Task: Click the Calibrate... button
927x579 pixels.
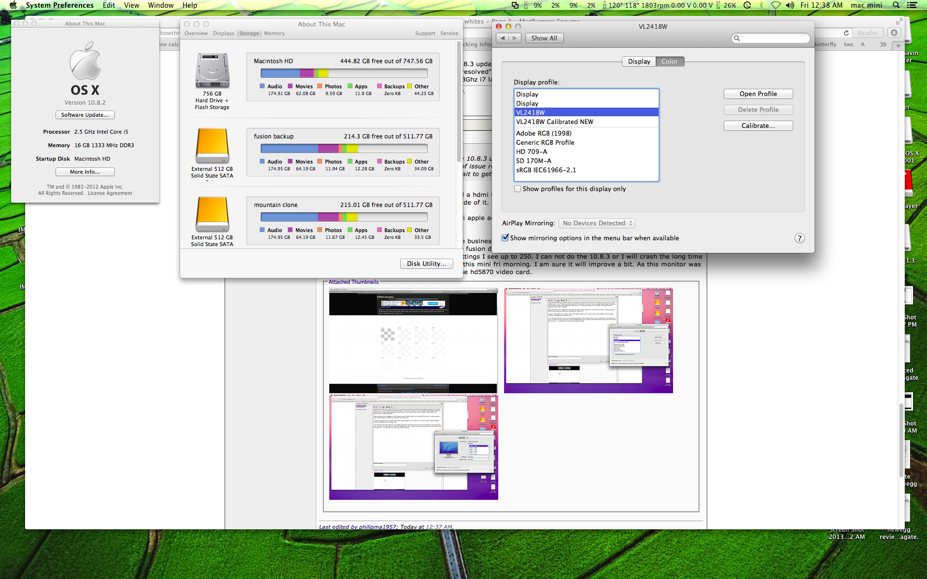Action: point(758,125)
